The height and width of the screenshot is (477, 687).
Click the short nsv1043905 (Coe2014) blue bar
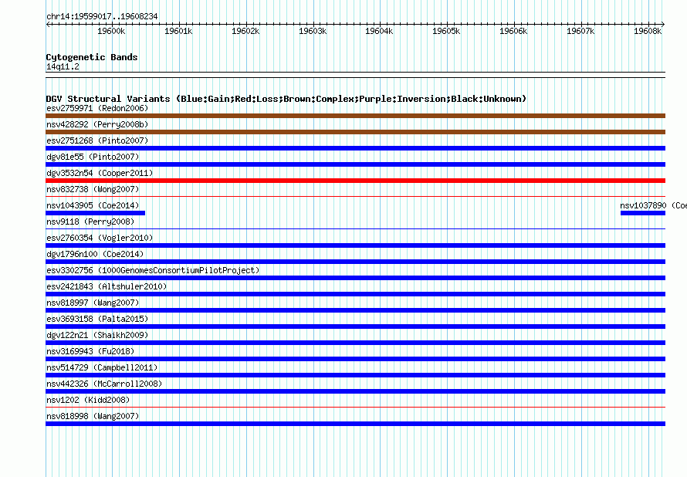95,213
